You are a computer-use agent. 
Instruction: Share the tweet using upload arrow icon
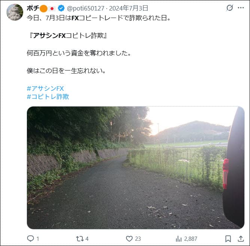[x=241, y=239]
